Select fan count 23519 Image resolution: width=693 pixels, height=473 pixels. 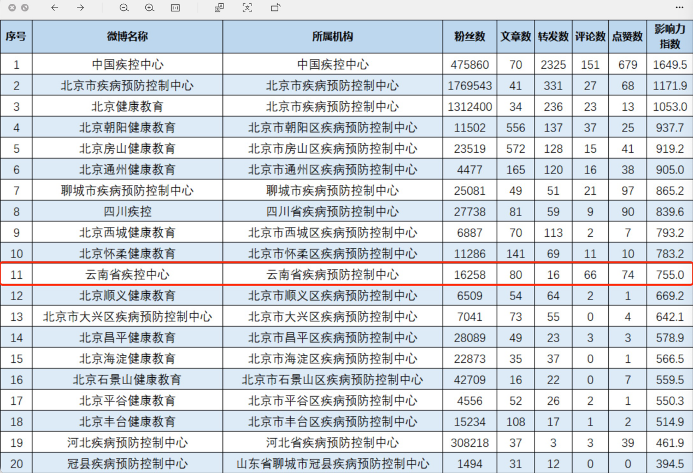click(x=470, y=148)
